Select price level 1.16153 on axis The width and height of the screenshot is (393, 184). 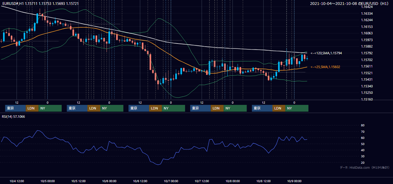[367, 27]
